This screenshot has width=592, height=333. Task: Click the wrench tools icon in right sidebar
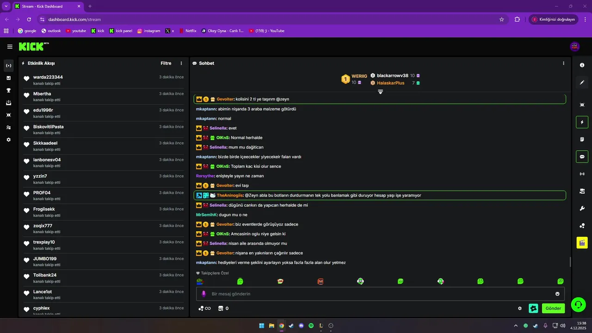pyautogui.click(x=582, y=208)
